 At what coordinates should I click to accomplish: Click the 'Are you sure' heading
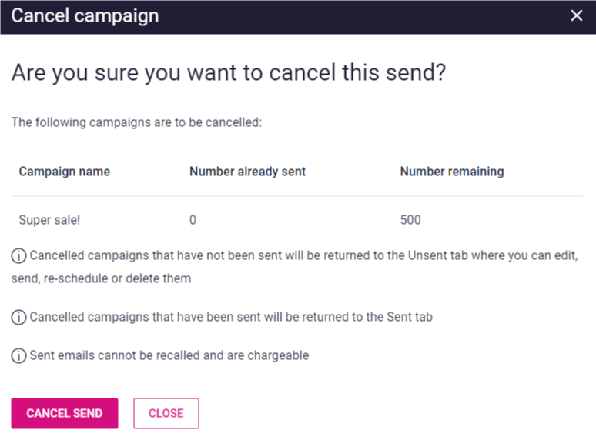point(229,72)
